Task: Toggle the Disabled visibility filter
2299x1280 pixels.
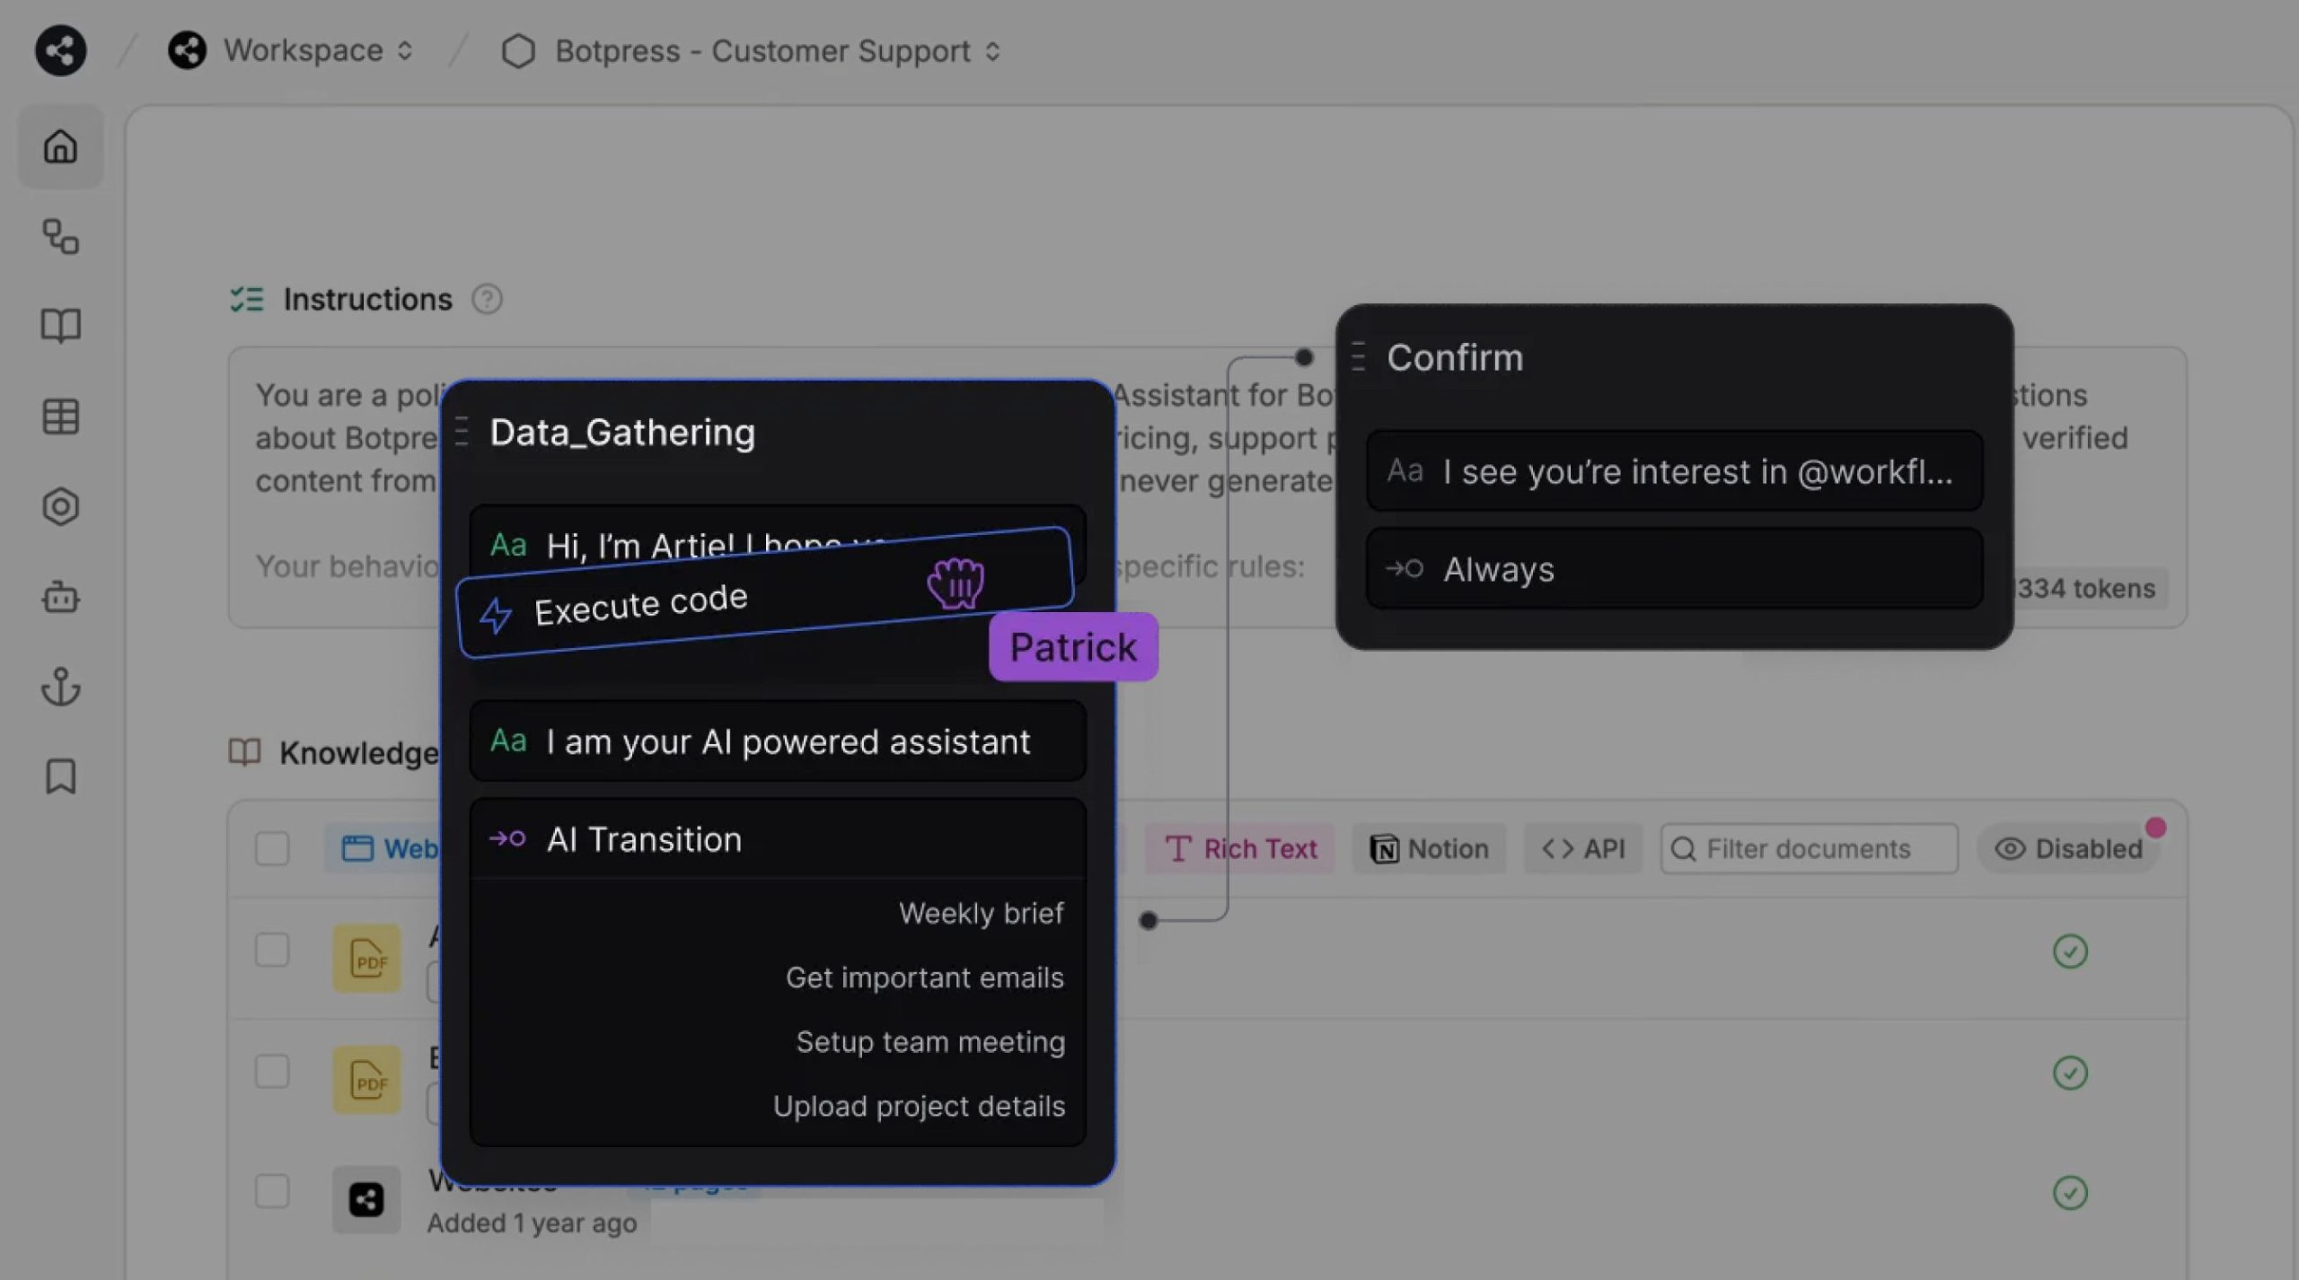Action: (x=2069, y=848)
